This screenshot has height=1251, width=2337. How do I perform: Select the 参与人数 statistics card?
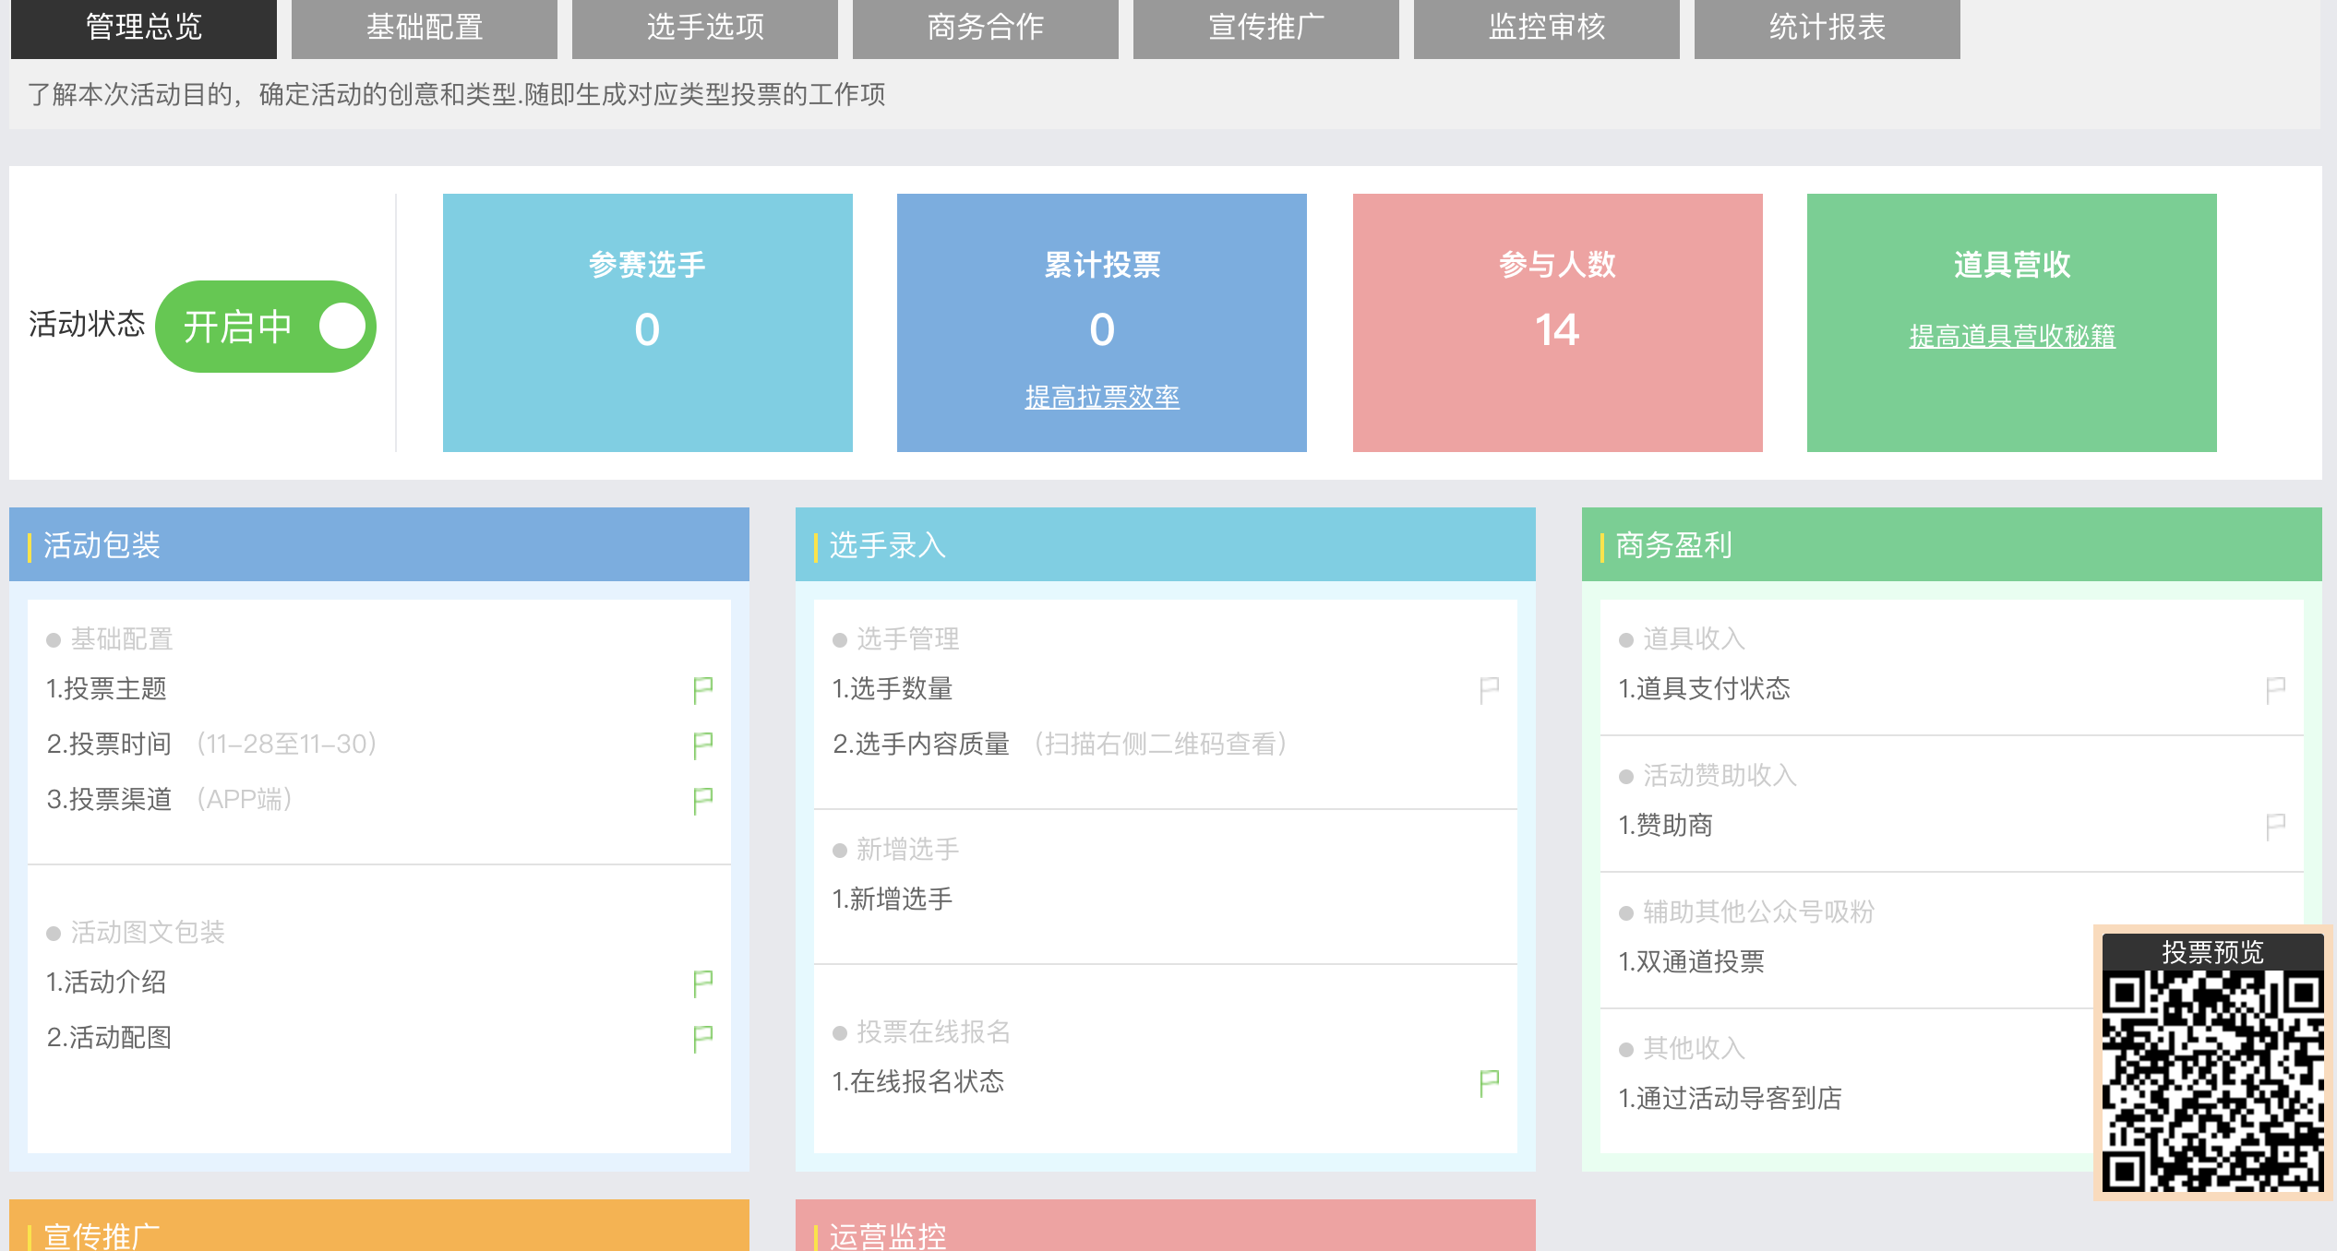click(x=1557, y=322)
